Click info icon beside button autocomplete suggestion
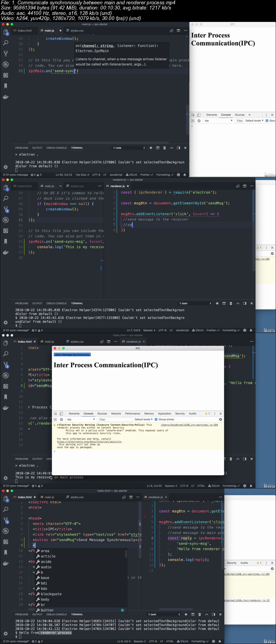 click(122, 610)
